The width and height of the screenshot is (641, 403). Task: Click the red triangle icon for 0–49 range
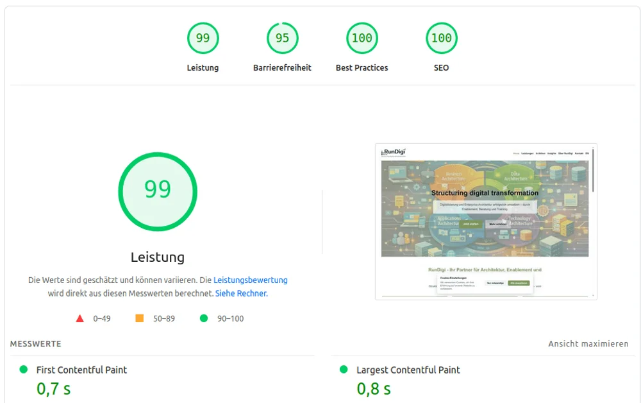[x=79, y=318]
